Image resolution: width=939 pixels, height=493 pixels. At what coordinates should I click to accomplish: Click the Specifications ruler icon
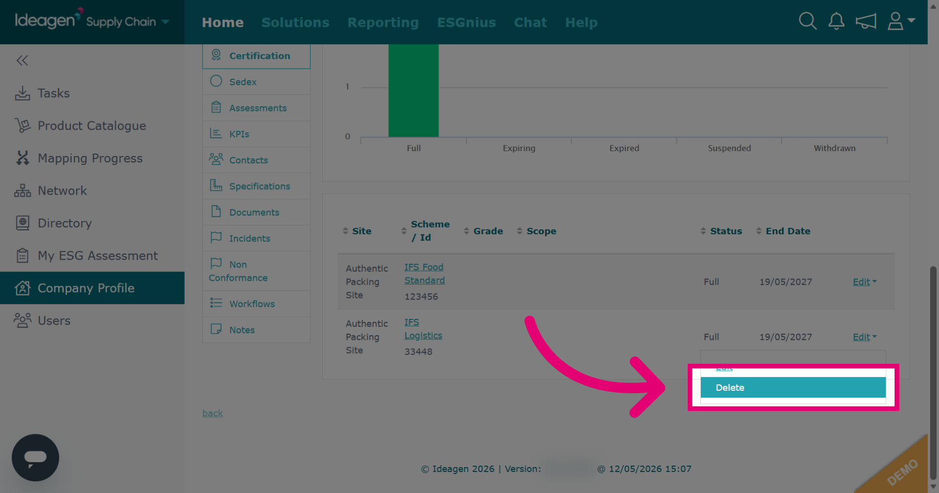216,185
